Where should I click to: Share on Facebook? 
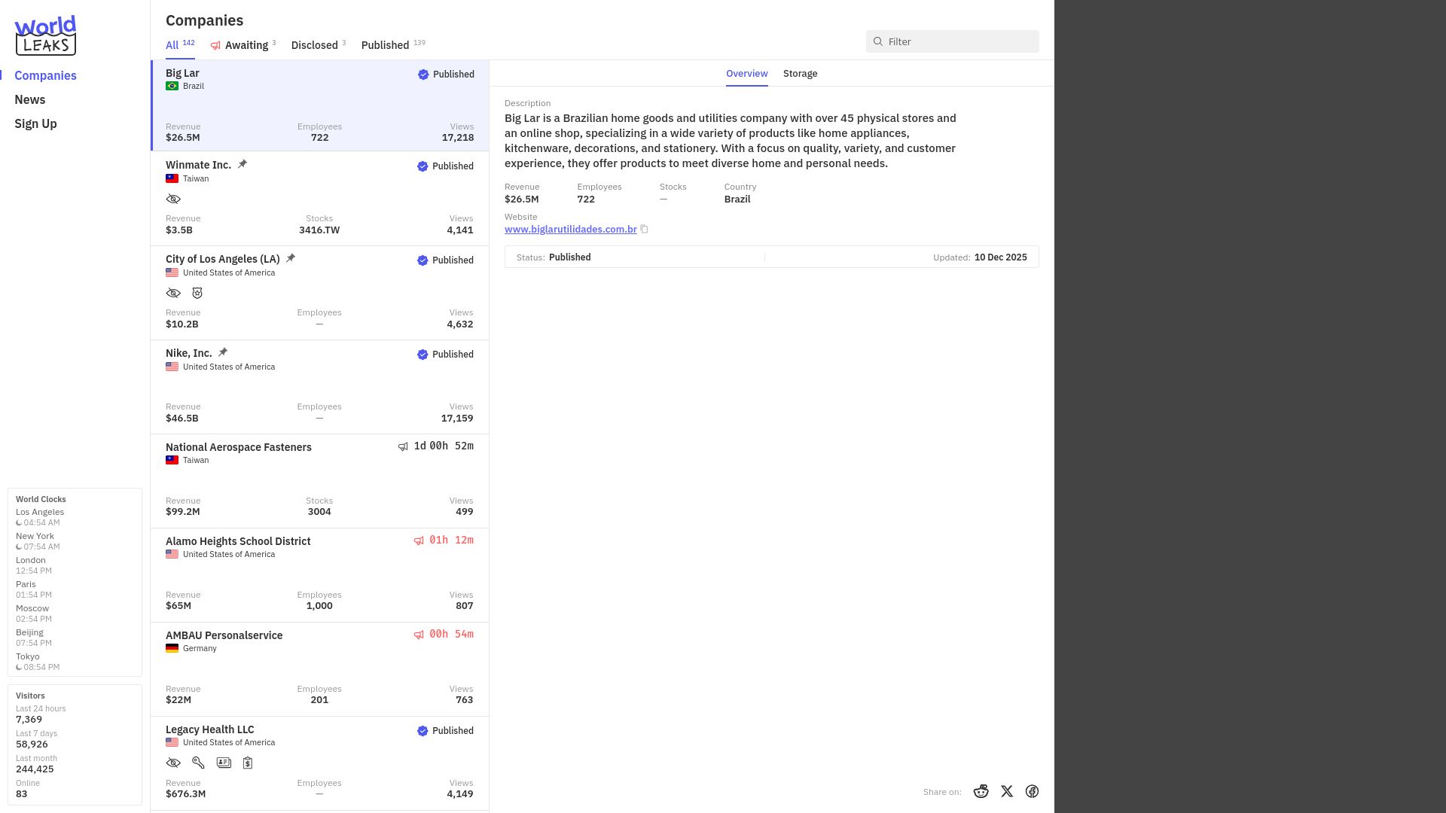[1032, 791]
